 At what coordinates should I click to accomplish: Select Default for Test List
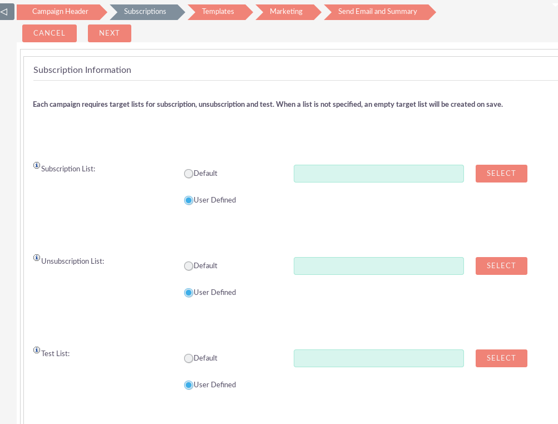click(x=189, y=358)
